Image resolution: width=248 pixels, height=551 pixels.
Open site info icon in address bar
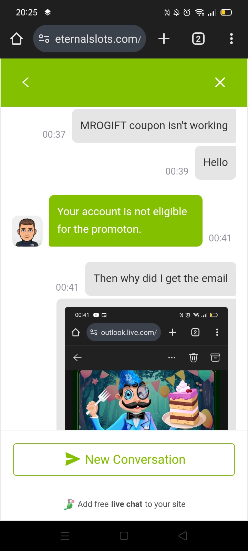click(44, 39)
